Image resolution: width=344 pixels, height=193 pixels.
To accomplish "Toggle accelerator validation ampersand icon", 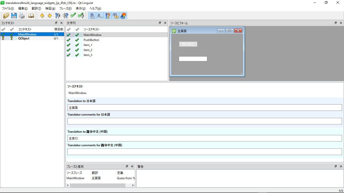I will (x=92, y=16).
